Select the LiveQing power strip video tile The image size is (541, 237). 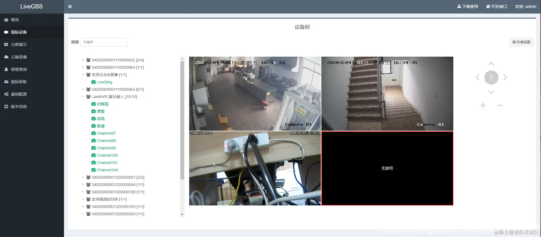[x=255, y=168]
